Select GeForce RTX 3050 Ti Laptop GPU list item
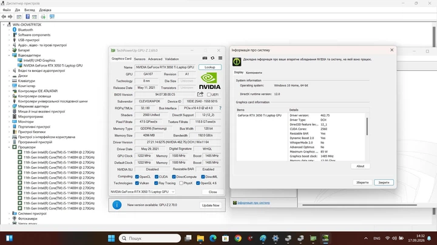 pyautogui.click(x=260, y=116)
